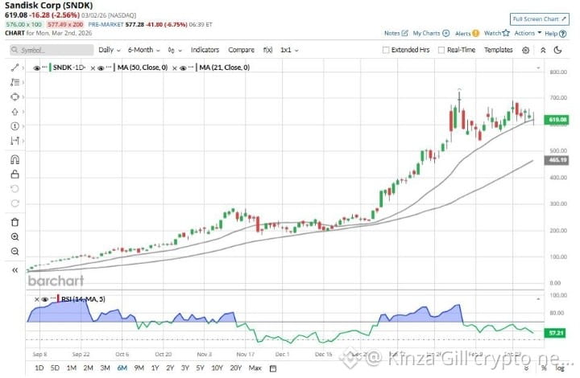
Task: Open the Fibonacci and text annotations tool
Action: 14,82
